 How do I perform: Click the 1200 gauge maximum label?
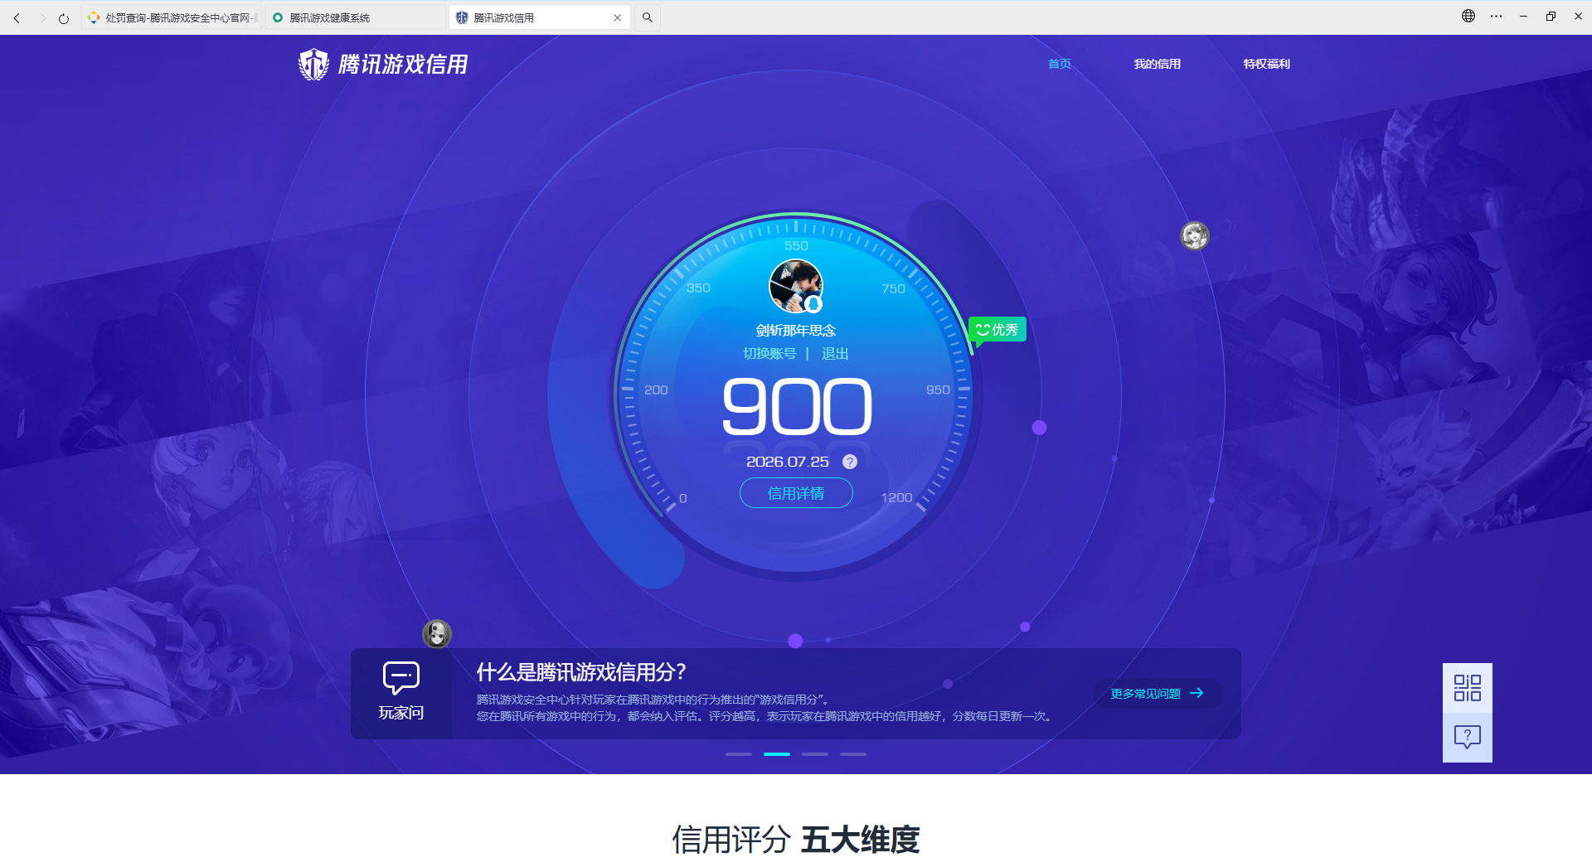tap(896, 497)
